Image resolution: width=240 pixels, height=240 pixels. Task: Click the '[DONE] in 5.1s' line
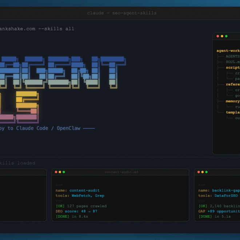pyautogui.click(x=215, y=216)
